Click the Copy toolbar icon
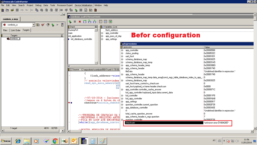The image size is (257, 145). tap(37, 10)
